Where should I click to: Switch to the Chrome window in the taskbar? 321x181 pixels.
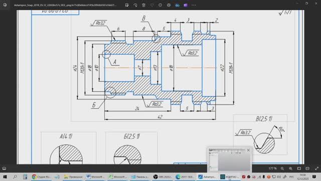42,176
